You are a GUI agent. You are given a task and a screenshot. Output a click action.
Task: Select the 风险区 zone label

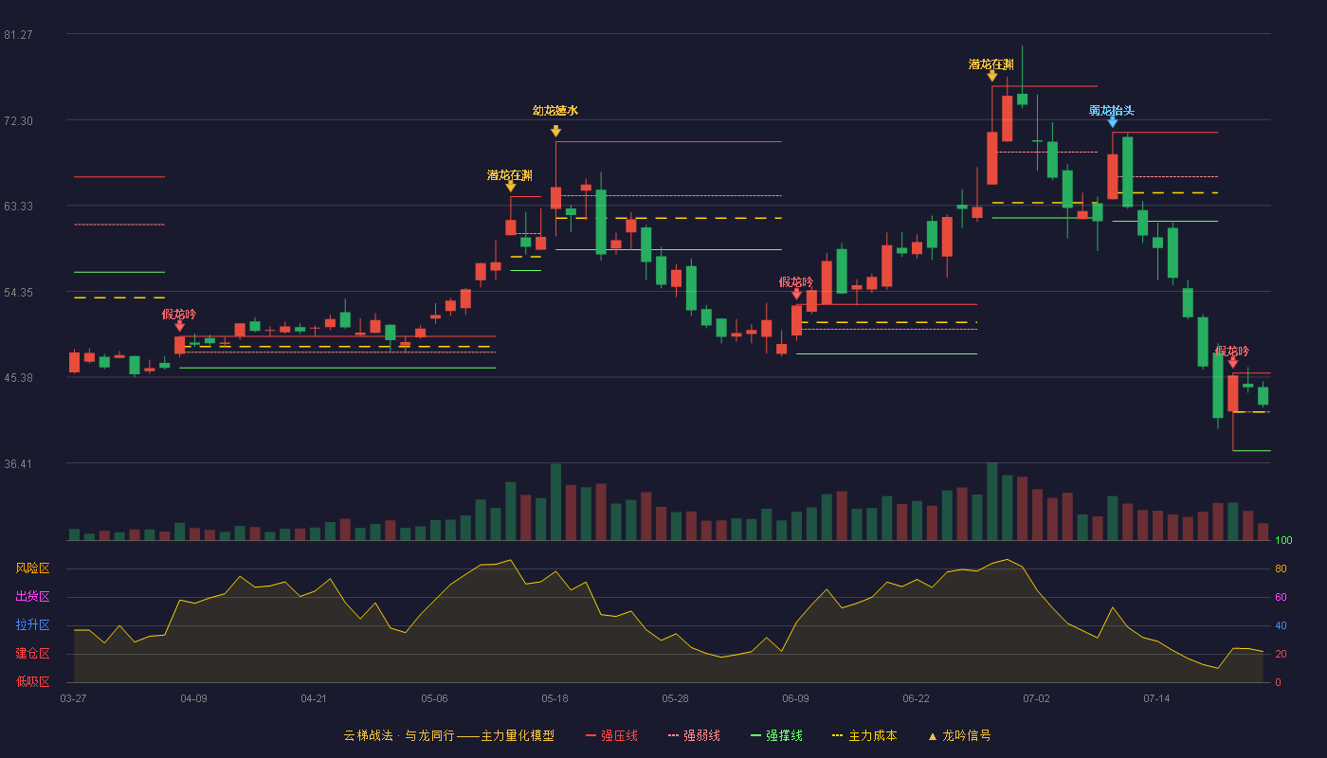tap(32, 568)
